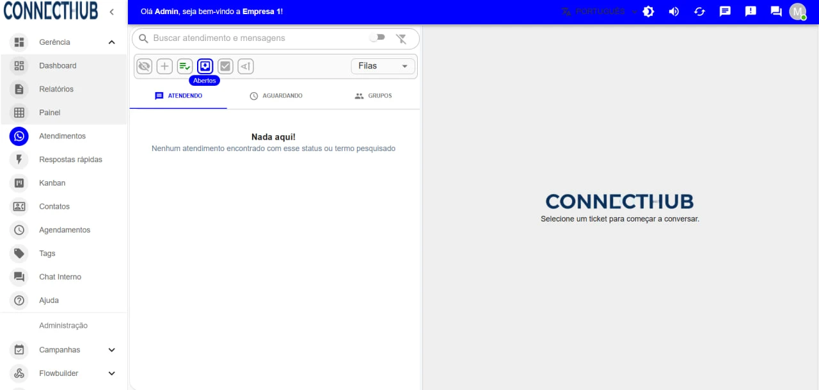Open the Atendimentos WhatsApp icon in sidebar
The image size is (819, 390).
click(19, 136)
